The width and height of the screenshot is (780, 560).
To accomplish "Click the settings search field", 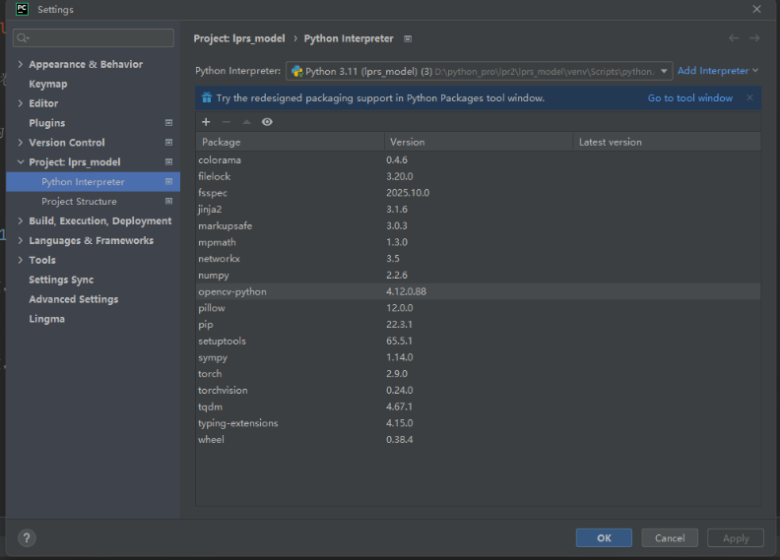I will [94, 37].
